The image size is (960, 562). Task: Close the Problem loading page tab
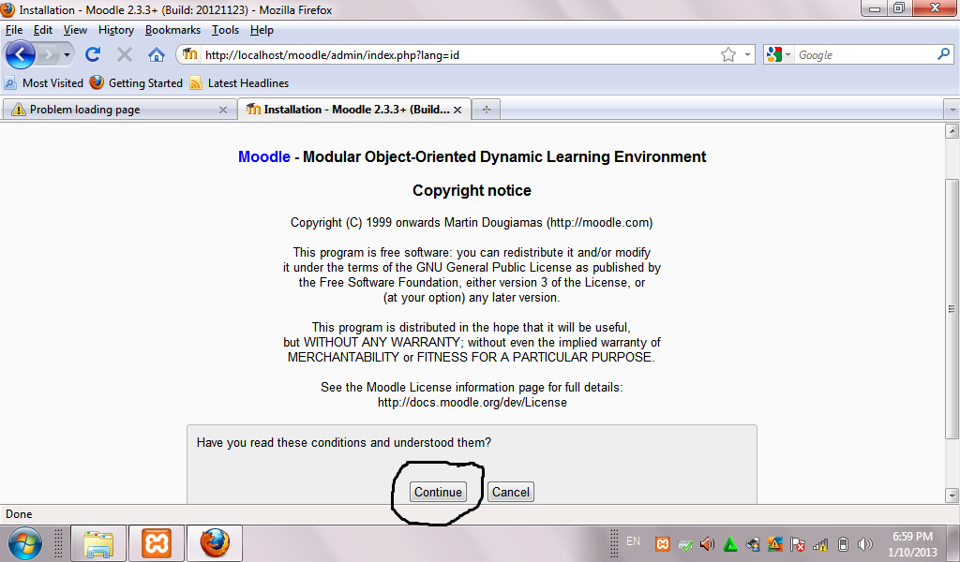(x=223, y=111)
